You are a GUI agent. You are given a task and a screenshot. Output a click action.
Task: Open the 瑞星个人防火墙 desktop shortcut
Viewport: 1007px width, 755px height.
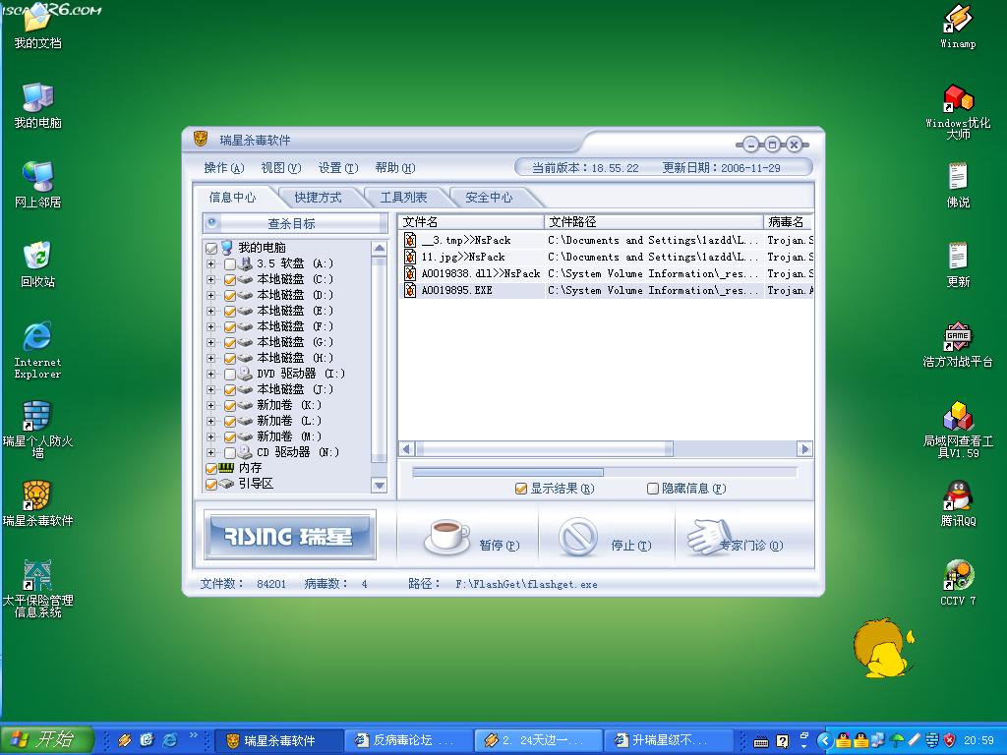point(37,429)
